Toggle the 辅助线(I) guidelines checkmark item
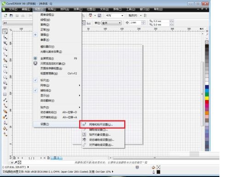Viewport: 230px width, 177px height. (x=46, y=91)
